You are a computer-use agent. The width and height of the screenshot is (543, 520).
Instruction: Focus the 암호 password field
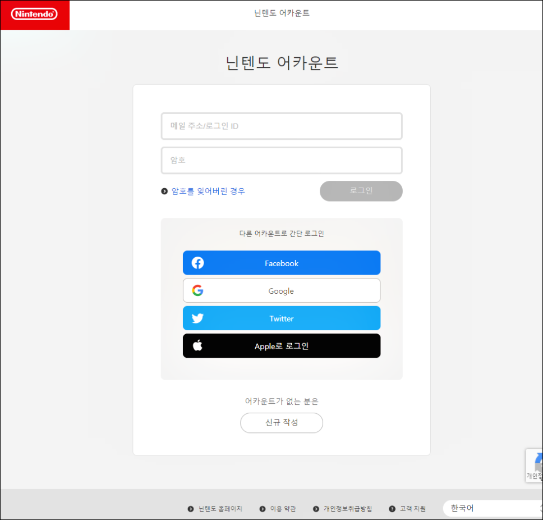click(282, 161)
